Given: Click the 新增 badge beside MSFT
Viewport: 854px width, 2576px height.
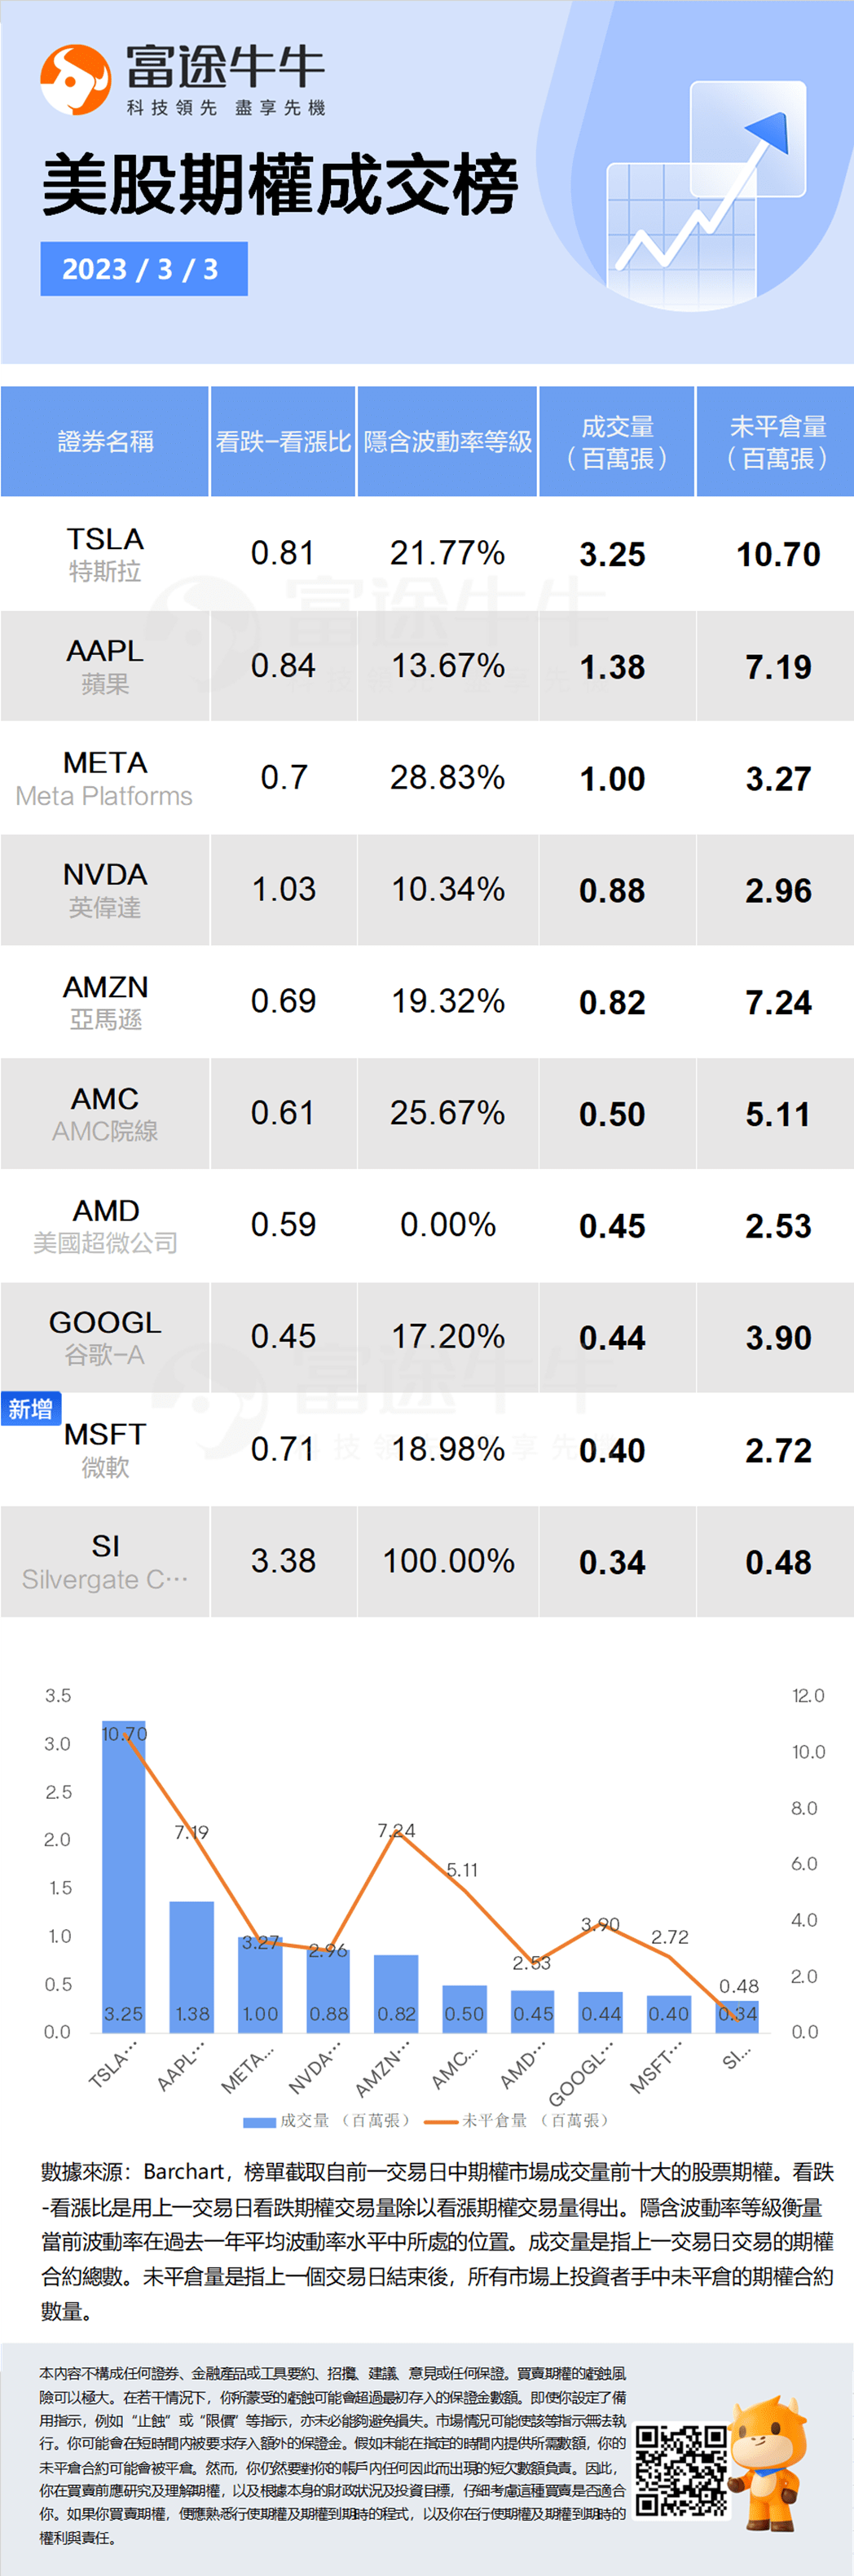Looking at the screenshot, I should (31, 1409).
